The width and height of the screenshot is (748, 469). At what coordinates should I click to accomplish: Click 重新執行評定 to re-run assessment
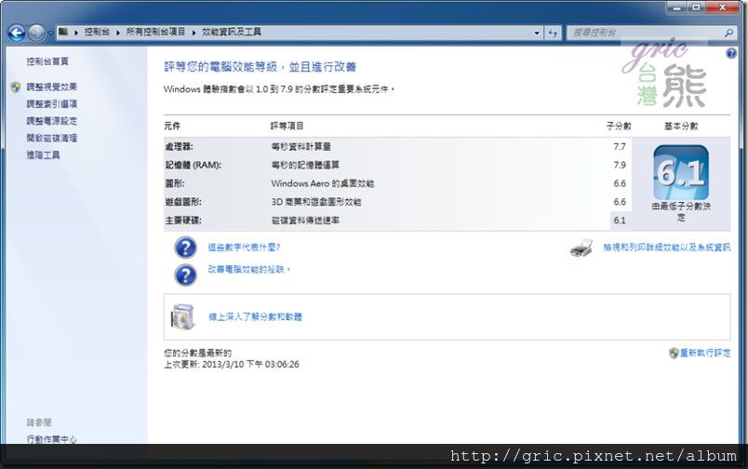click(705, 353)
